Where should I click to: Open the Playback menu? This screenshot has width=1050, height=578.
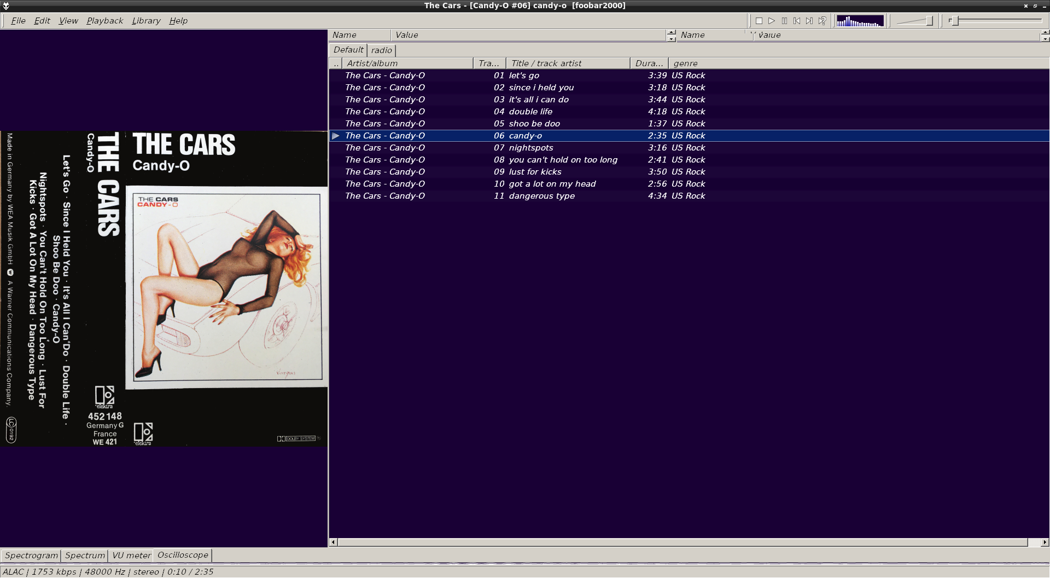(x=104, y=21)
